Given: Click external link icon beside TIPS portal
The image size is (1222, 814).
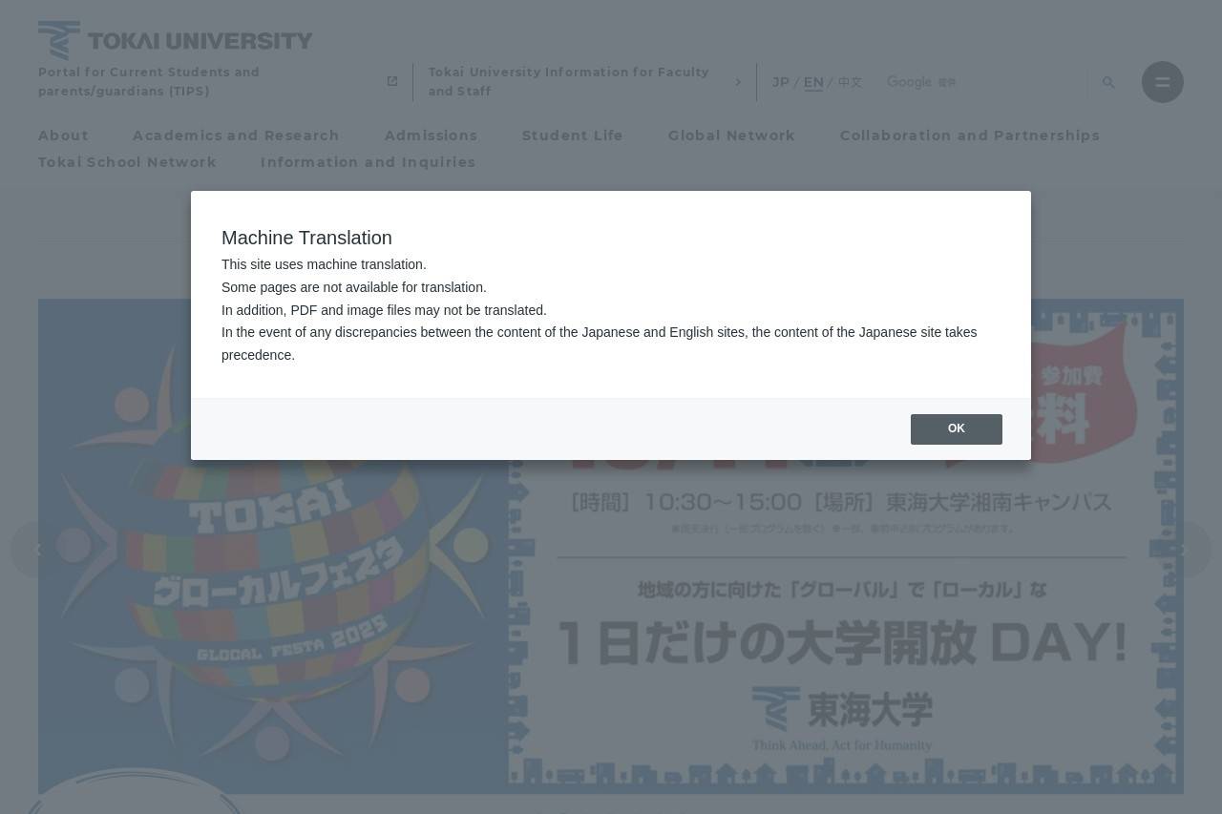Looking at the screenshot, I should (x=391, y=82).
